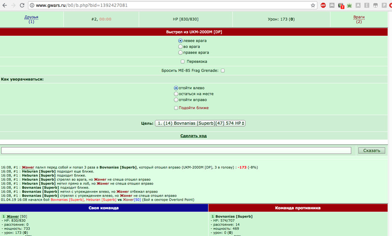Click the 'Выстрел из UKM-2000M [DP]' header
The height and width of the screenshot is (236, 392).
pyautogui.click(x=194, y=32)
